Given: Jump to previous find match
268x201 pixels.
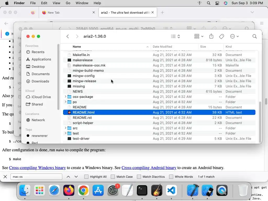Looking at the screenshot, I should 68,177.
